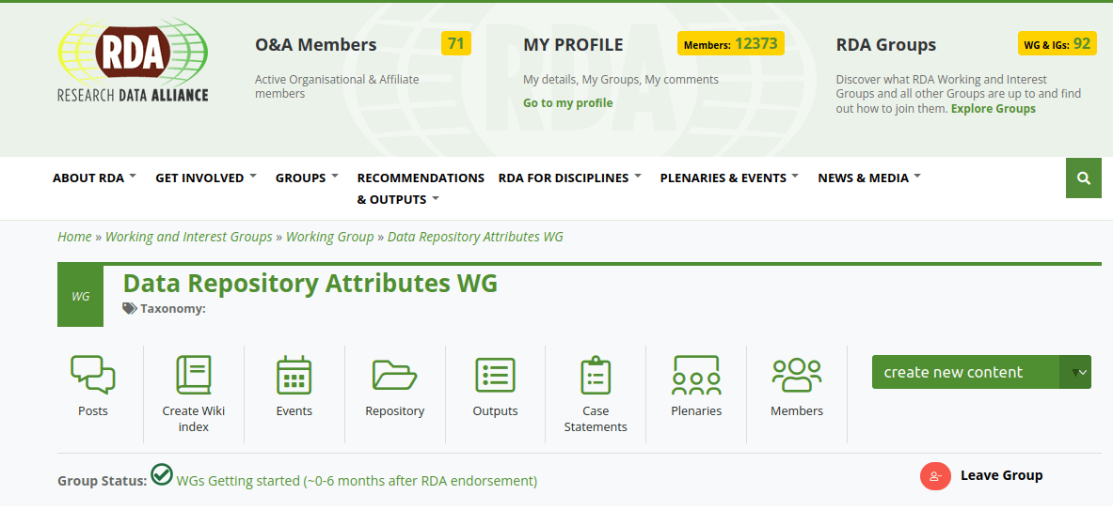
Task: Click the 'Group Status:' label
Action: tap(103, 481)
